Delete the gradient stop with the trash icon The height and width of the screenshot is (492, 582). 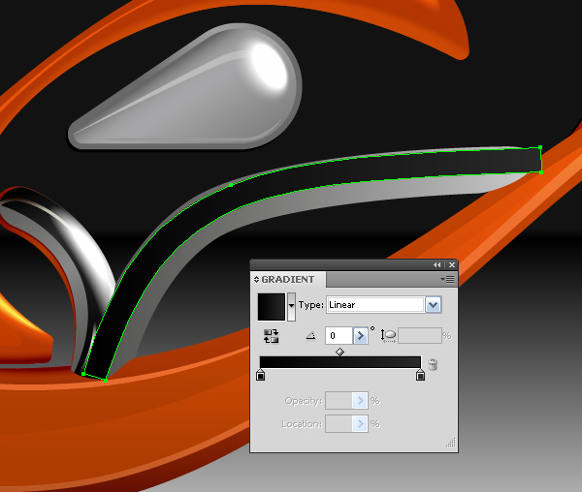pos(433,364)
